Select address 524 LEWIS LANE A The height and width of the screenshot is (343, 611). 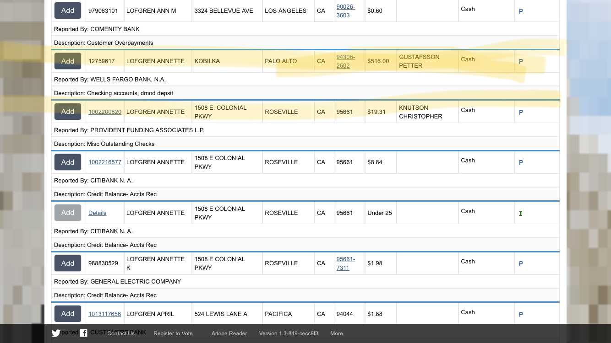coord(221,314)
